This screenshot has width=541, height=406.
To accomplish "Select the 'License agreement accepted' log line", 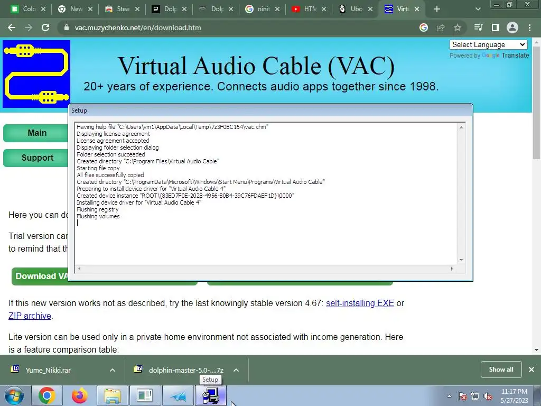I will point(113,141).
